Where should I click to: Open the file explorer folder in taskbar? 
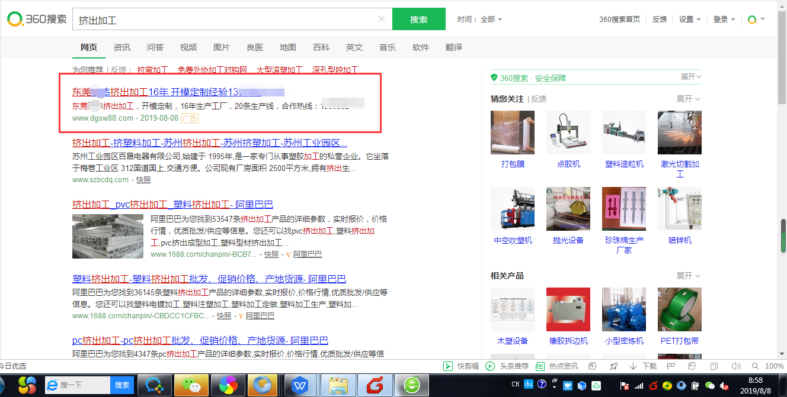[338, 385]
